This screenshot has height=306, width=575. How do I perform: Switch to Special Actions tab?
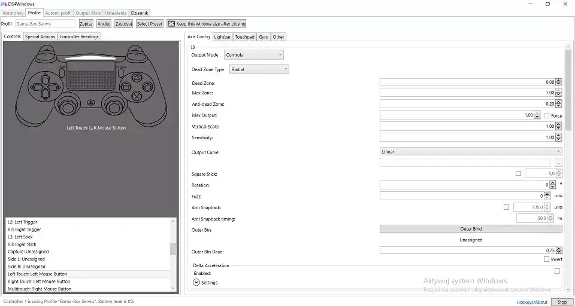40,36
